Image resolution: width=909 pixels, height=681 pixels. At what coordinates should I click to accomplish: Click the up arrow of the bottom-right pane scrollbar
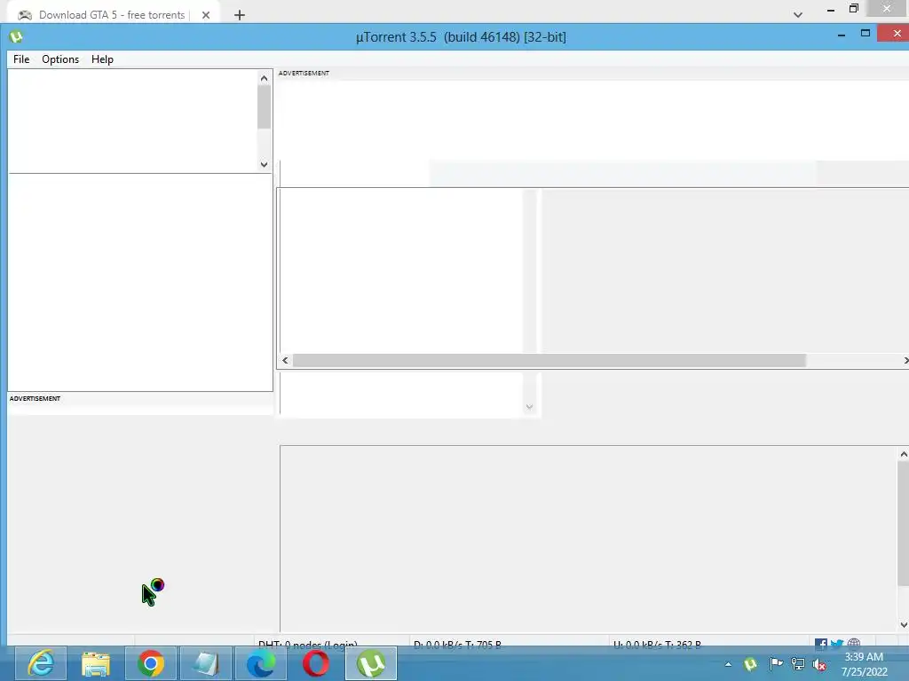pyautogui.click(x=903, y=455)
